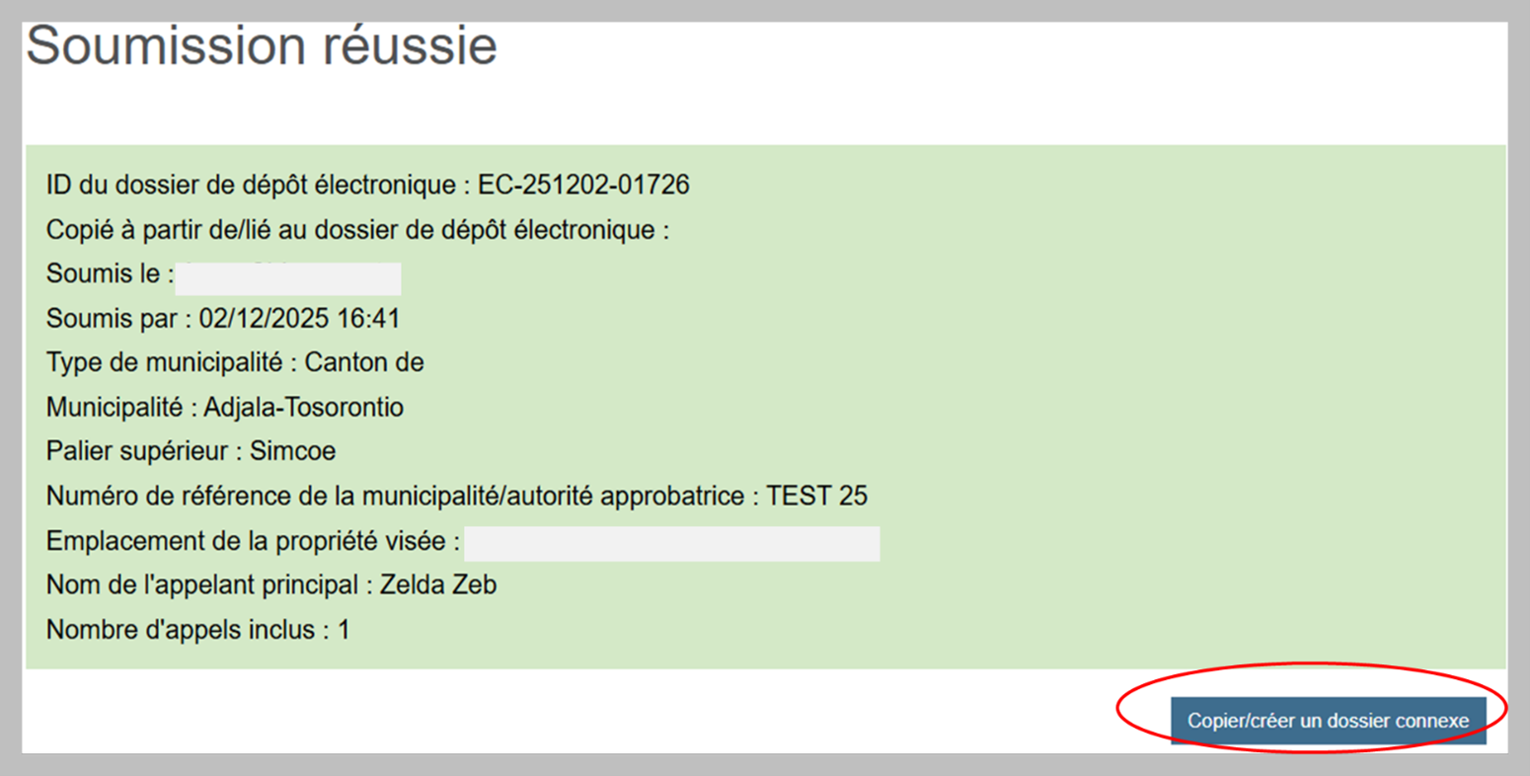
Task: Select the municipality name Adjala-Tosorontio
Action: point(303,407)
